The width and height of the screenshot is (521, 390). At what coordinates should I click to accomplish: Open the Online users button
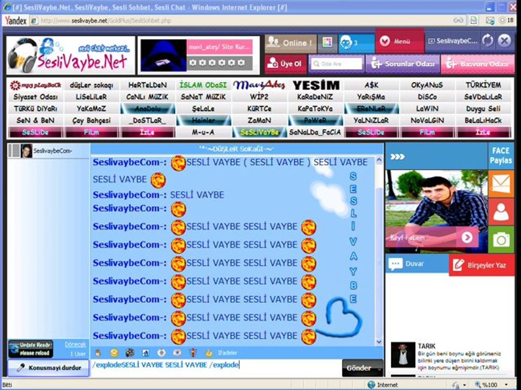(x=290, y=43)
